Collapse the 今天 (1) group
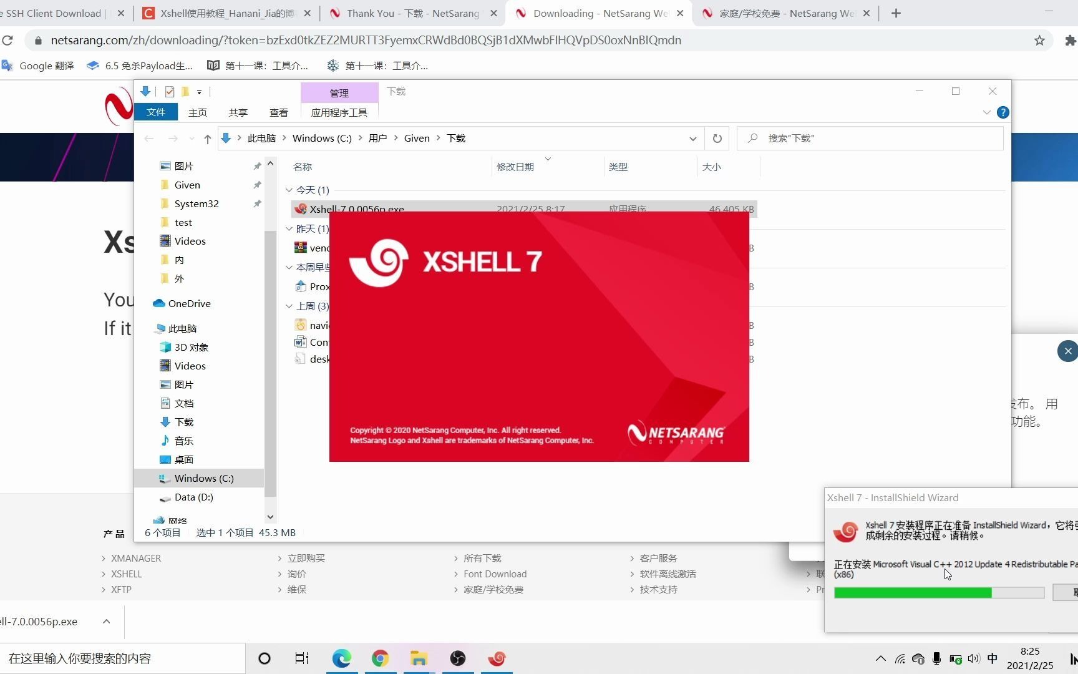The height and width of the screenshot is (674, 1078). point(289,190)
